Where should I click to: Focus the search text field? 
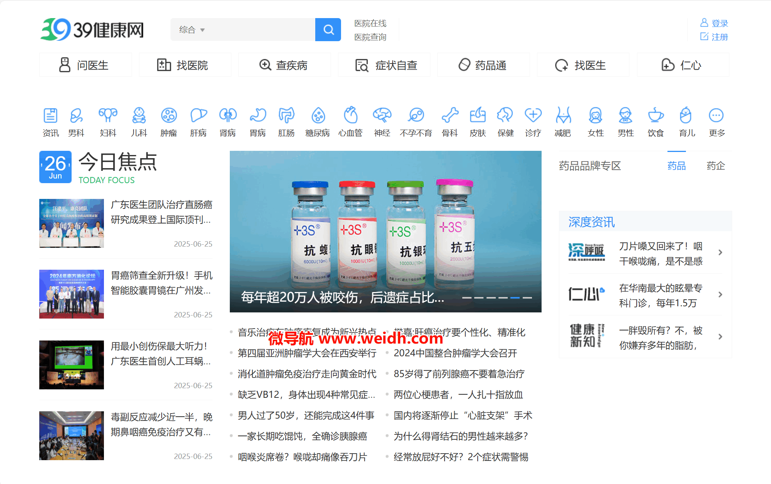pyautogui.click(x=261, y=30)
